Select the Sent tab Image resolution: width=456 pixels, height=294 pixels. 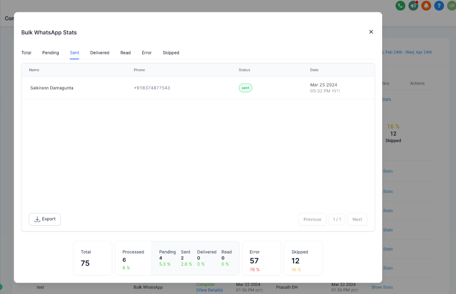[74, 53]
